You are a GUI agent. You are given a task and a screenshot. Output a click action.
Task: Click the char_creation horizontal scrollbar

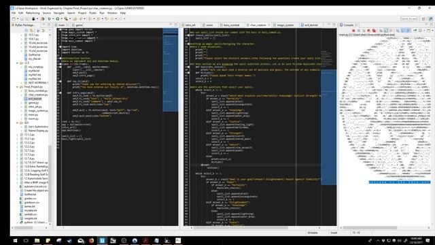point(241,228)
